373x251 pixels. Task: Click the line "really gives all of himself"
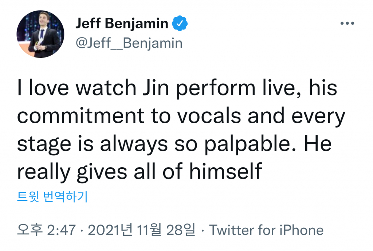point(140,171)
